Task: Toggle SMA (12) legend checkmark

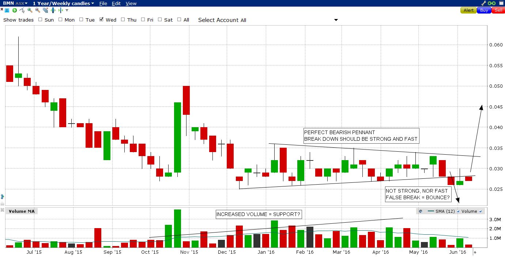Action: (x=458, y=211)
